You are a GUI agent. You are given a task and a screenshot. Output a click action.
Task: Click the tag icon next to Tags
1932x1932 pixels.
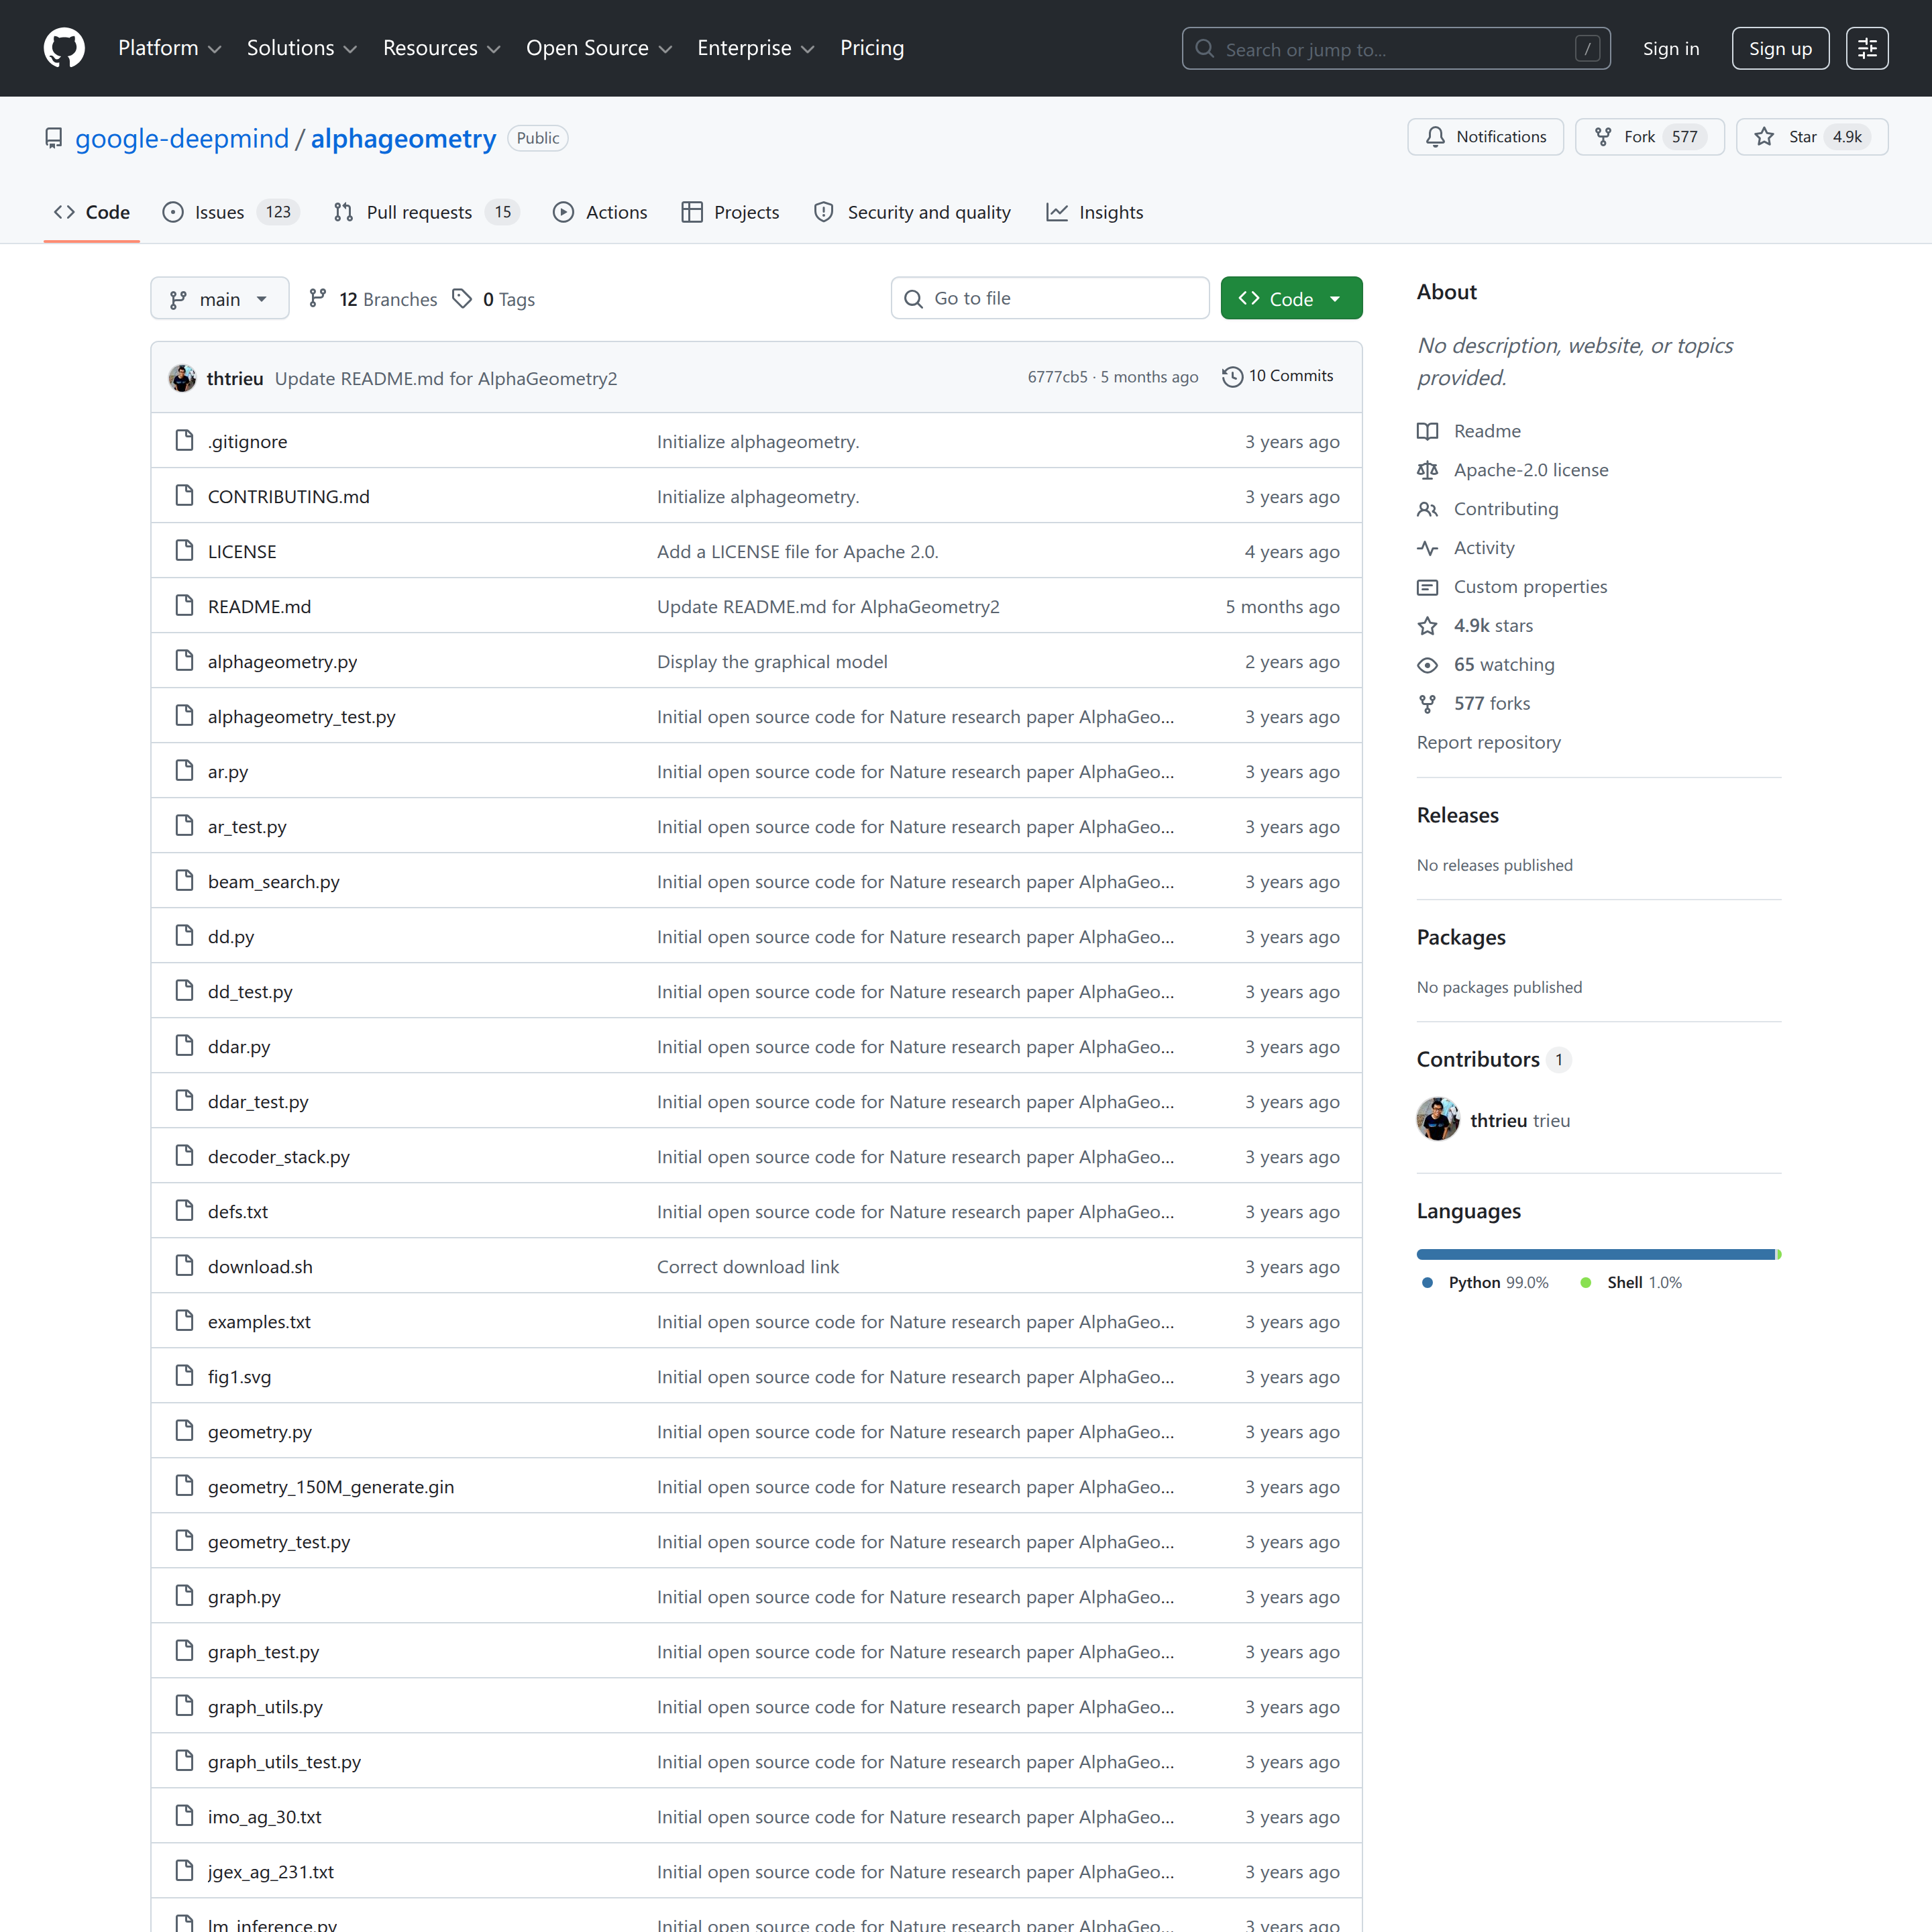tap(462, 299)
